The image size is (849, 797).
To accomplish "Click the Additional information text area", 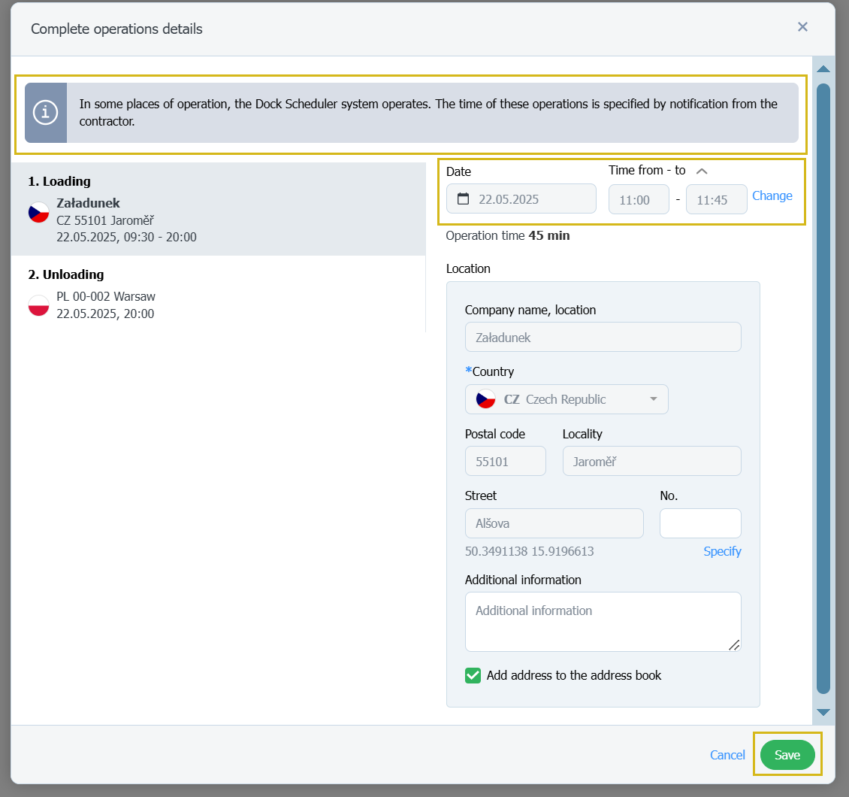I will coord(603,622).
